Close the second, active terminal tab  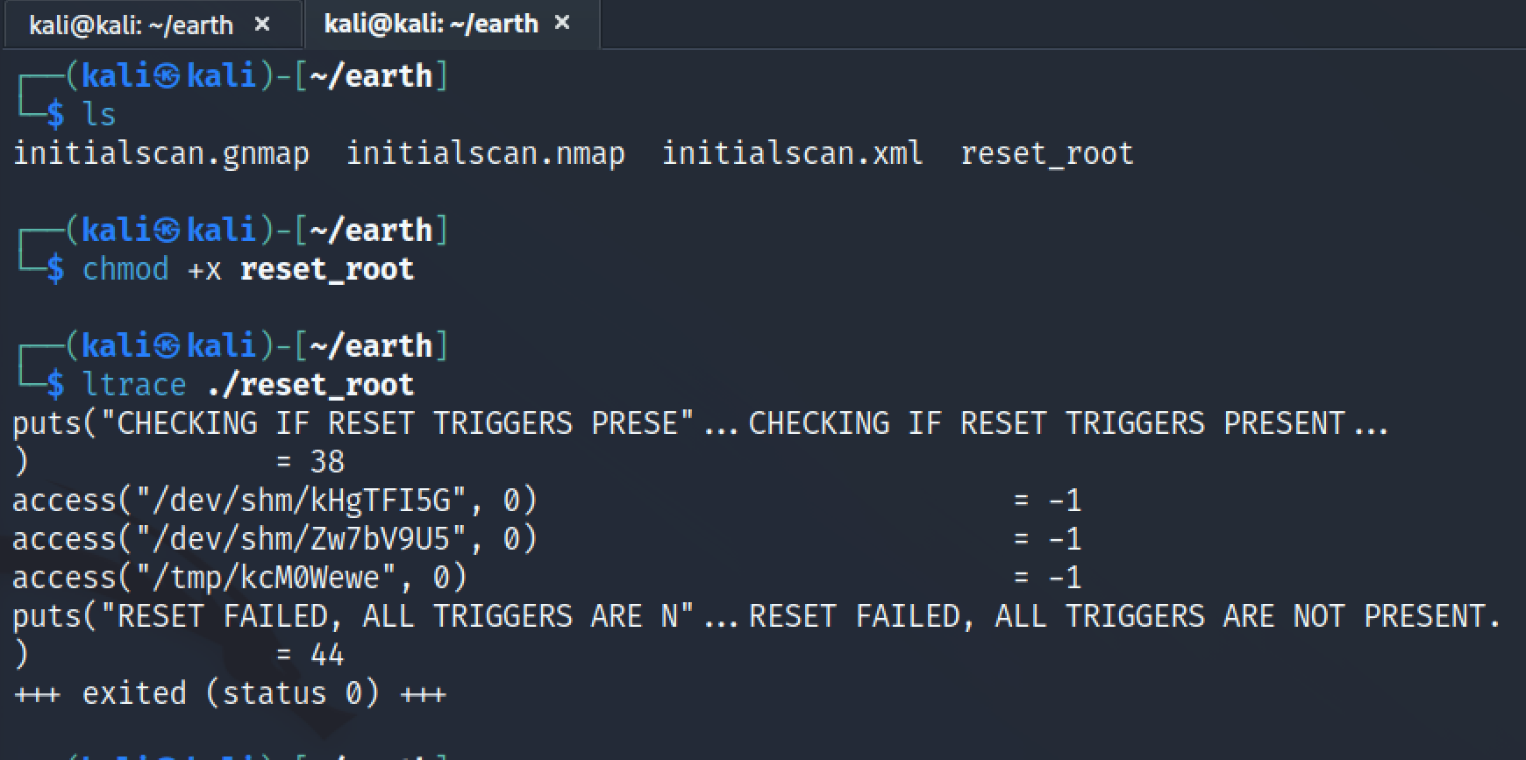(563, 23)
